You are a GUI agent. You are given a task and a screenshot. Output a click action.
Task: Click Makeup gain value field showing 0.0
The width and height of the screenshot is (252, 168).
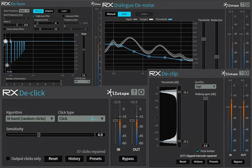pyautogui.click(x=205, y=146)
